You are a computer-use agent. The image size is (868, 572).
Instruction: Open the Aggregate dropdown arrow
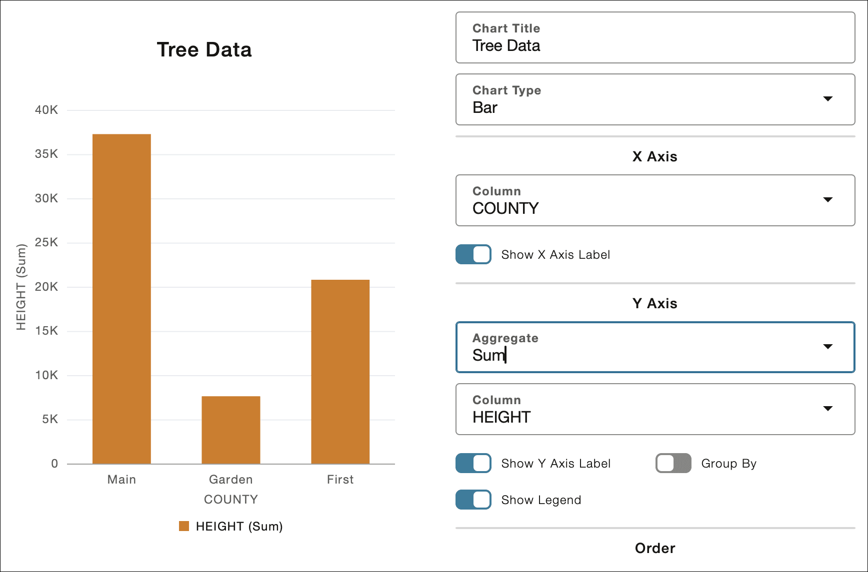coord(827,347)
